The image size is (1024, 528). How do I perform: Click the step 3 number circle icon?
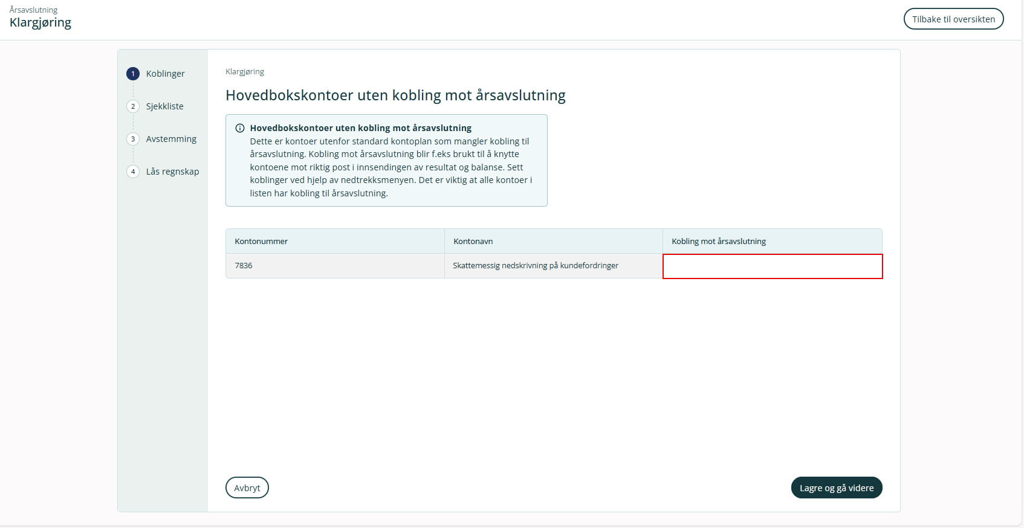133,139
